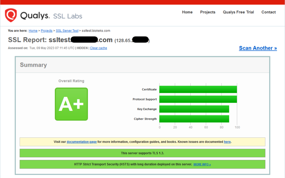Go to Qualys Free Trial page
This screenshot has height=178, width=285.
(x=238, y=12)
